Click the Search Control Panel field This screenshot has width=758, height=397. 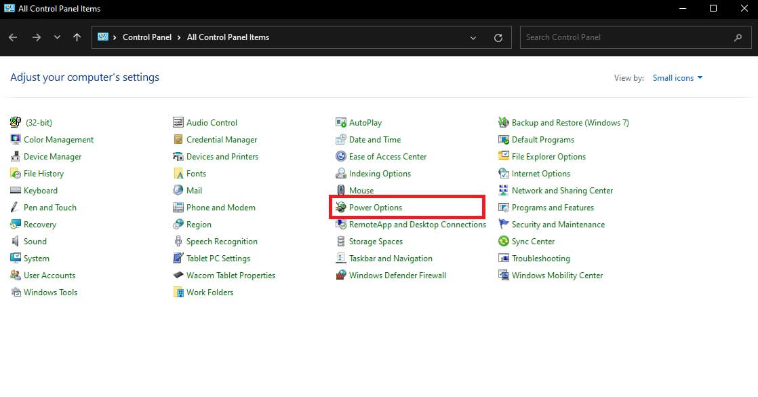(627, 37)
